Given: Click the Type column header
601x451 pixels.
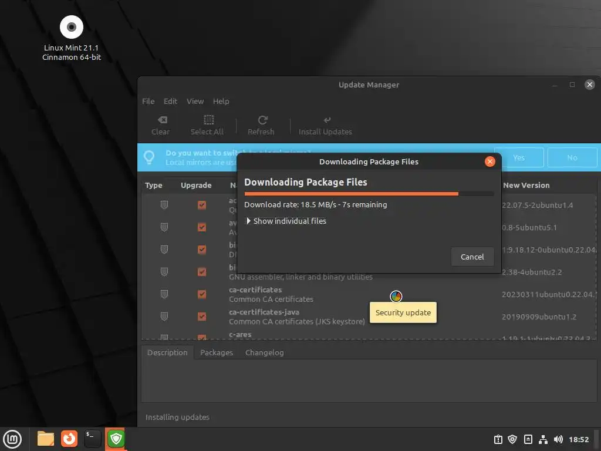Looking at the screenshot, I should coord(154,185).
